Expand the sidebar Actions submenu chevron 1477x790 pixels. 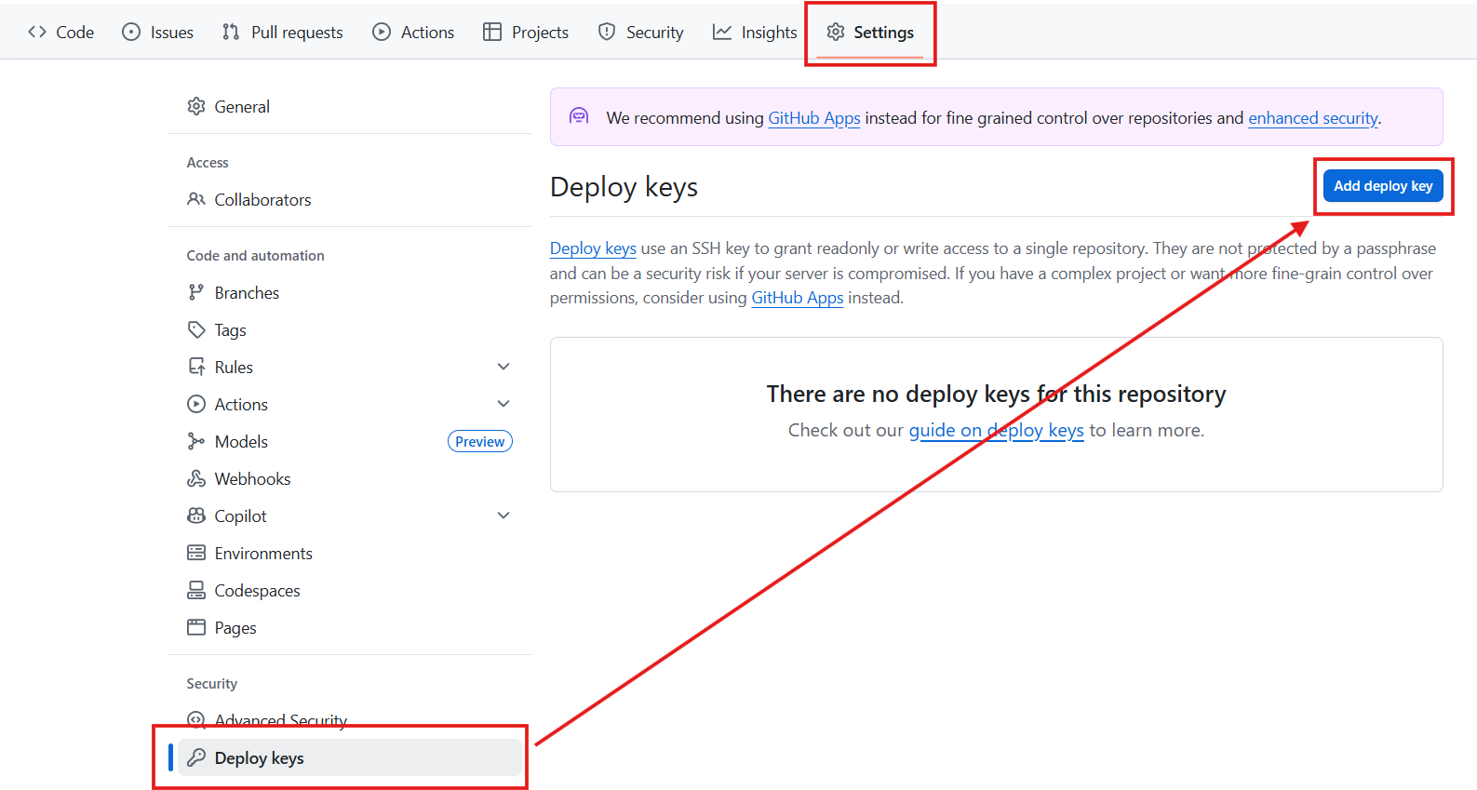pos(504,404)
